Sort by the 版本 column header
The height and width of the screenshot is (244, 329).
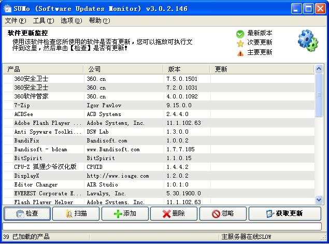point(187,69)
